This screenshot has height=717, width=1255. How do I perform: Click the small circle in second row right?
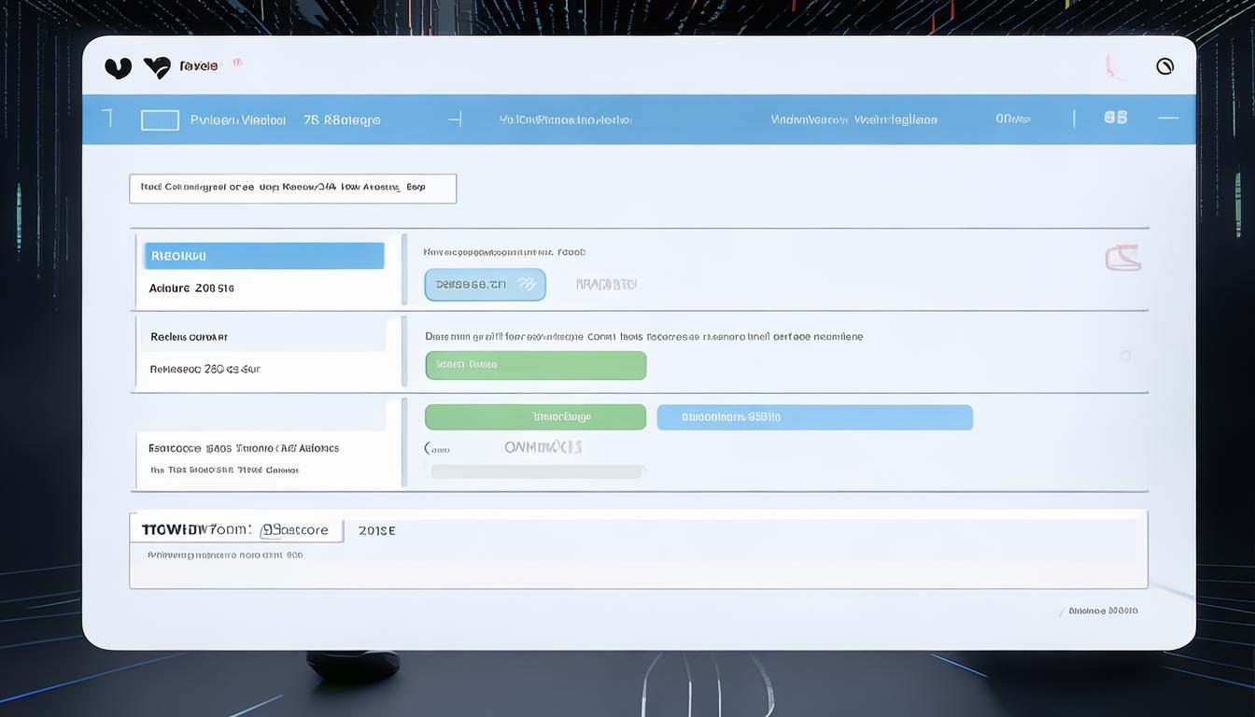(1125, 356)
